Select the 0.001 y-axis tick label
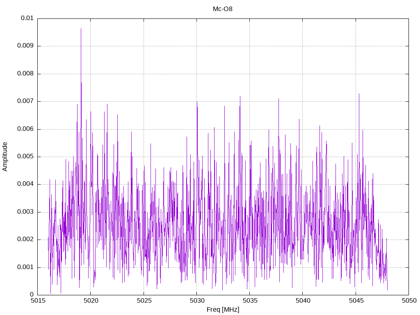 25,267
